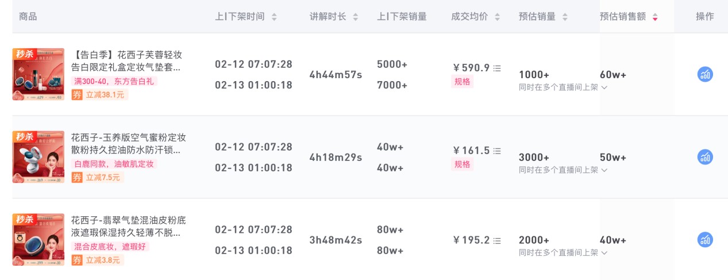The height and width of the screenshot is (280, 728).
Task: Click 规格 tag under ¥161.5
Action: 463,164
